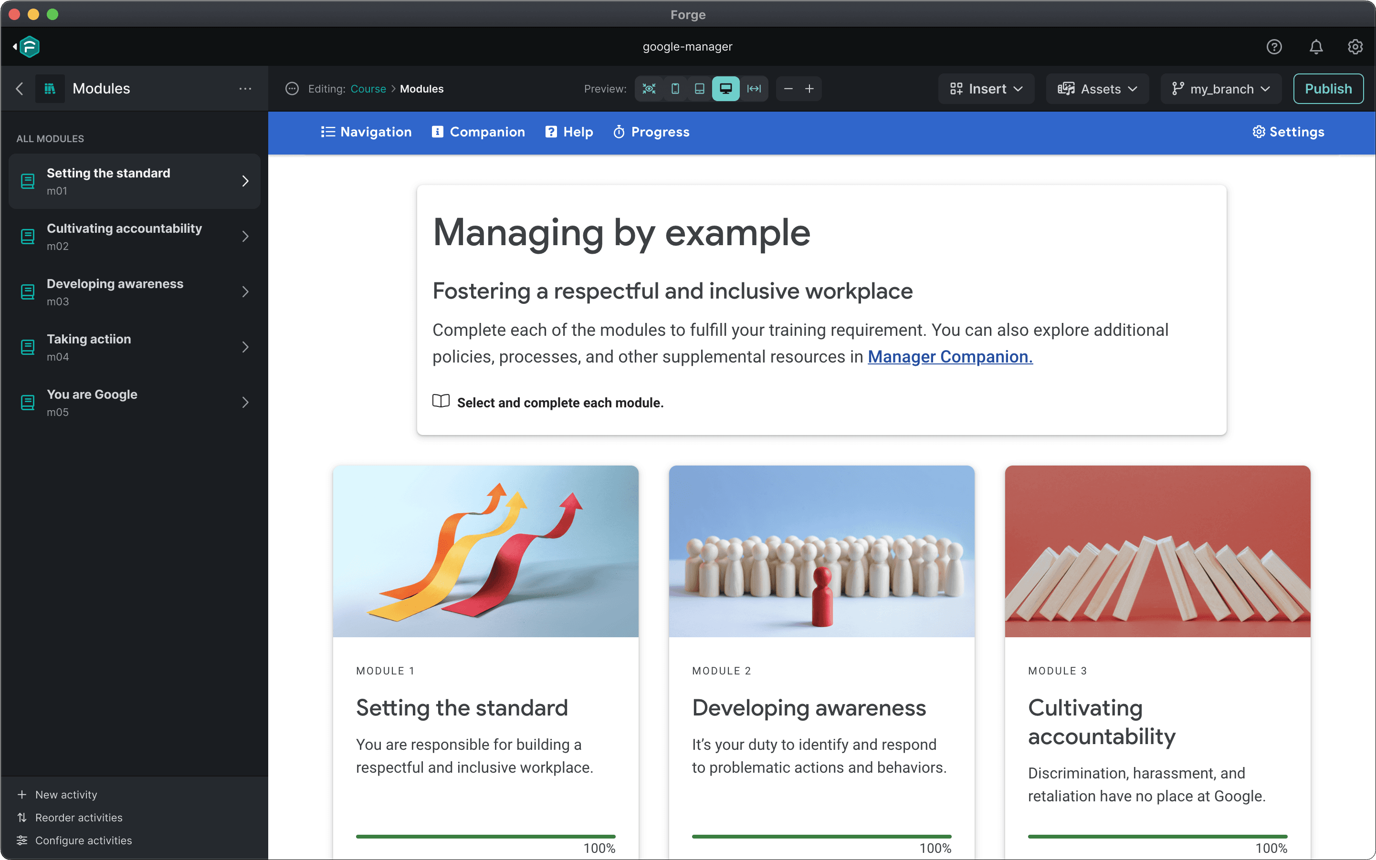This screenshot has height=860, width=1376.
Task: Open the Insert dropdown
Action: click(986, 89)
